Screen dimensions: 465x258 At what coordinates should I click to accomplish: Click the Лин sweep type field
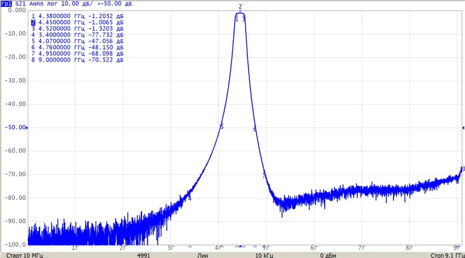pos(202,255)
